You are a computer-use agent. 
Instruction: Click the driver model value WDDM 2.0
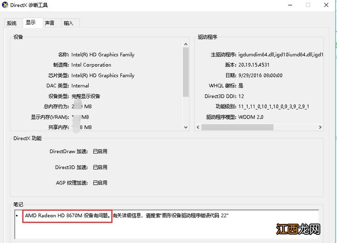[x=251, y=117]
